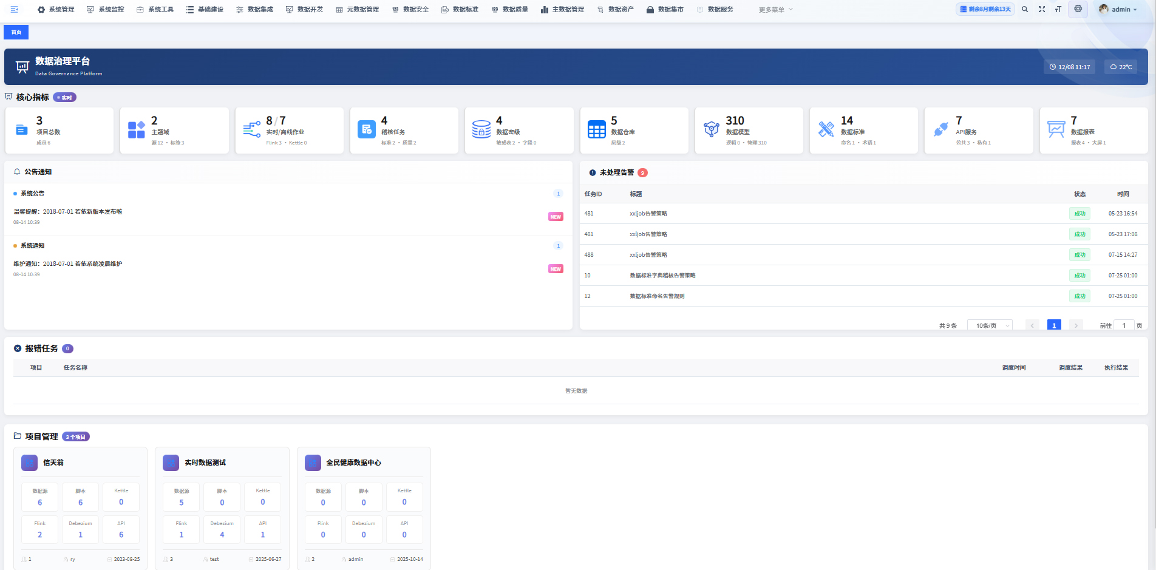Open the 10条/页 page size selector
1156x570 pixels.
(990, 325)
